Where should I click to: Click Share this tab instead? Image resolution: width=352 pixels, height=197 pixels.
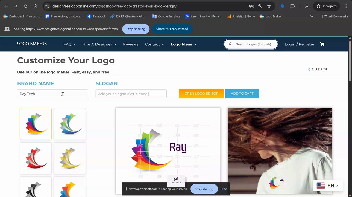click(172, 29)
